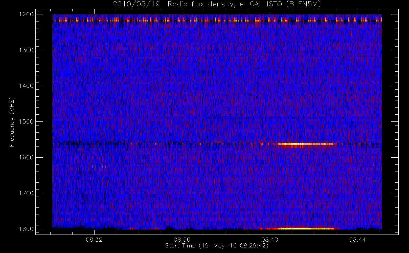Screen dimensions: 409x253
Task: Click the plot title '2010/05/19 Radio flux density, e-CALLISTO (BLEN5M)'
Action: tap(217, 4)
